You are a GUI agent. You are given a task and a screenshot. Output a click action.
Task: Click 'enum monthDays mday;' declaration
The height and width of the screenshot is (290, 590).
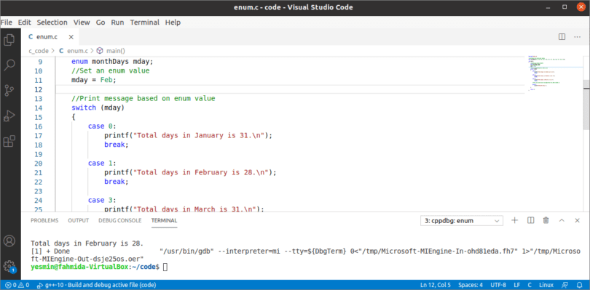point(112,62)
